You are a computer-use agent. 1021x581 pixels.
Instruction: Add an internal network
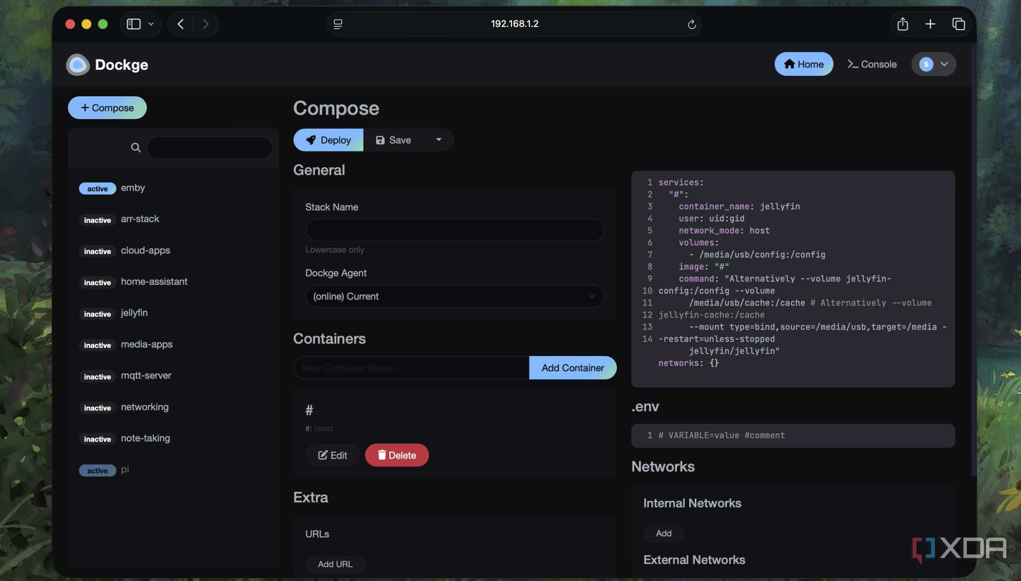(663, 533)
